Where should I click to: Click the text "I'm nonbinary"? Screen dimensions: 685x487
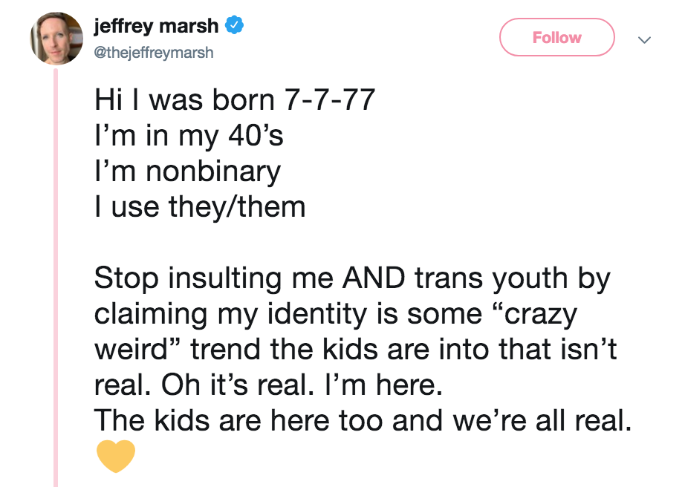[x=187, y=171]
